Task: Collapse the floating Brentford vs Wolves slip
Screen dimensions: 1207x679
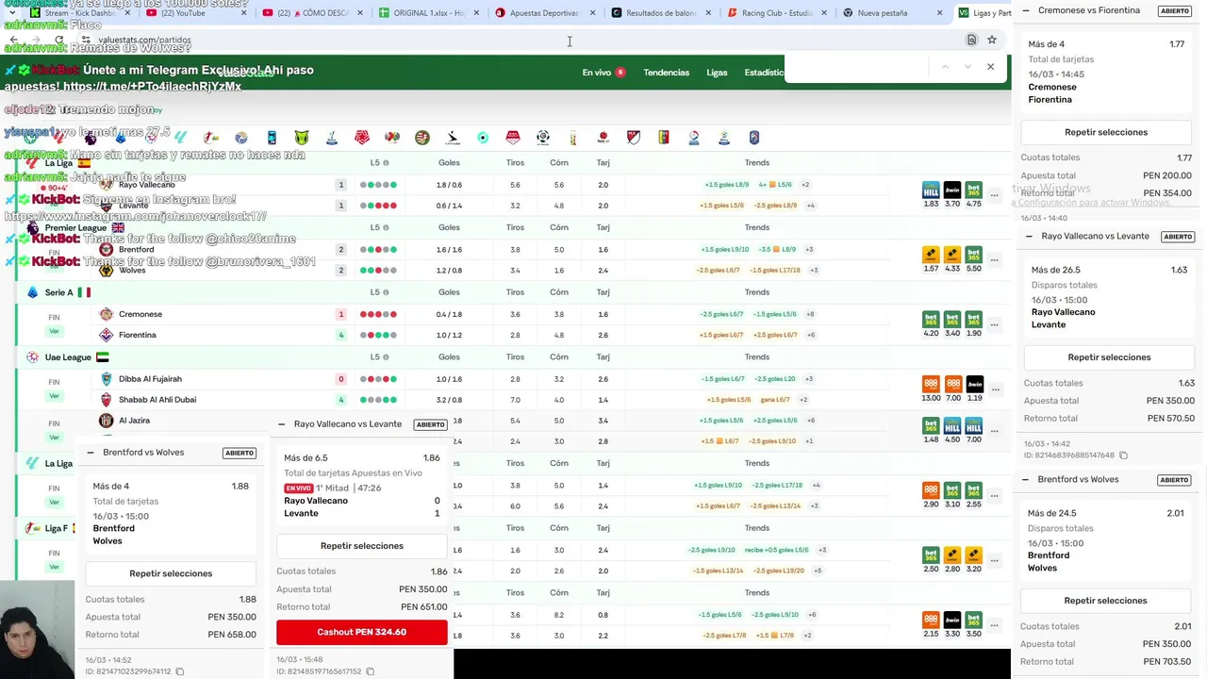Action: pyautogui.click(x=91, y=453)
